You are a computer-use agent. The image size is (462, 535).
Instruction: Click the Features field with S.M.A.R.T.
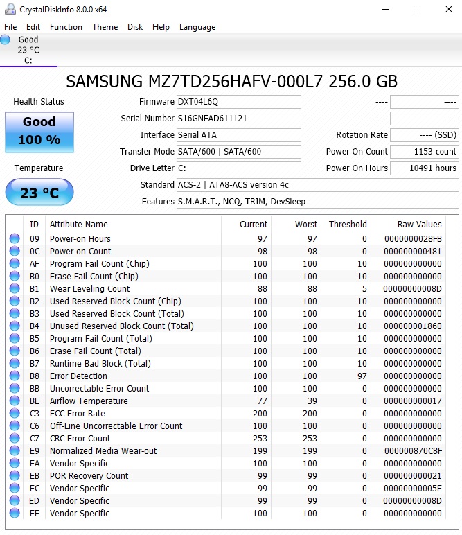click(318, 202)
